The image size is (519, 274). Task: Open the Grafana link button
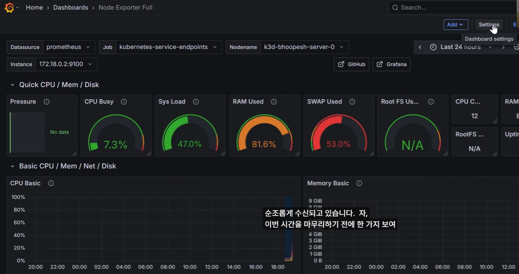point(392,64)
